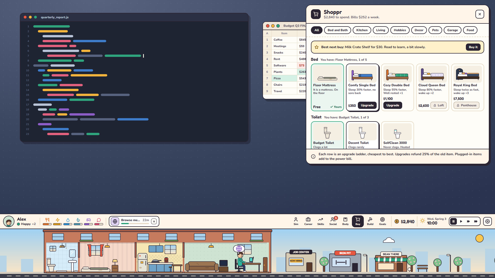Close the Shoppr panel
495x278 pixels.
click(x=480, y=14)
